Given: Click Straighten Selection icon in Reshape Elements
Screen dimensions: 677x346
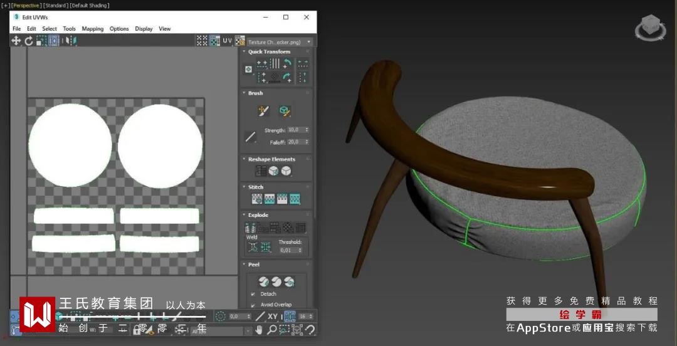Looking at the screenshot, I should 261,171.
